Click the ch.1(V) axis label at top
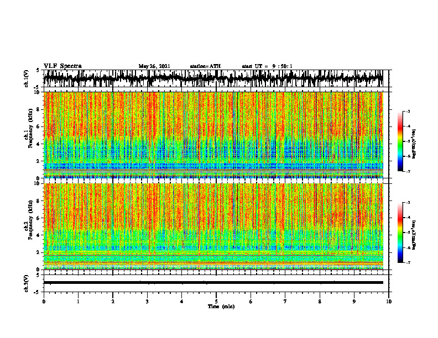Viewport: 438px width, 338px height. (27, 78)
